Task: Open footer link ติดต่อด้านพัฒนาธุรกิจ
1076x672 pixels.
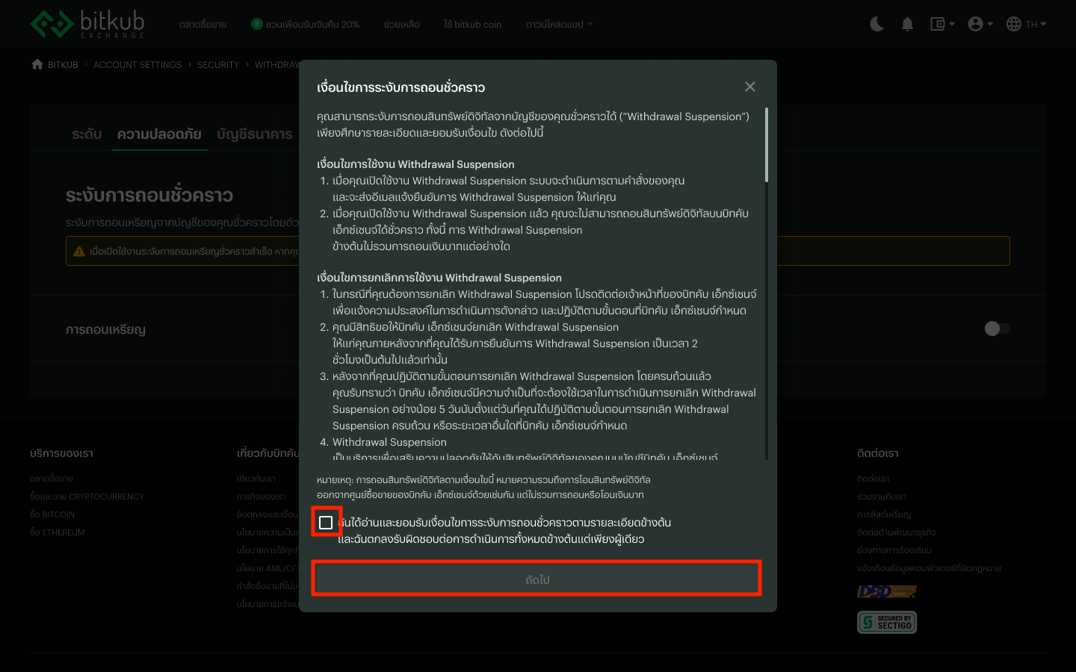Action: pyautogui.click(x=897, y=532)
